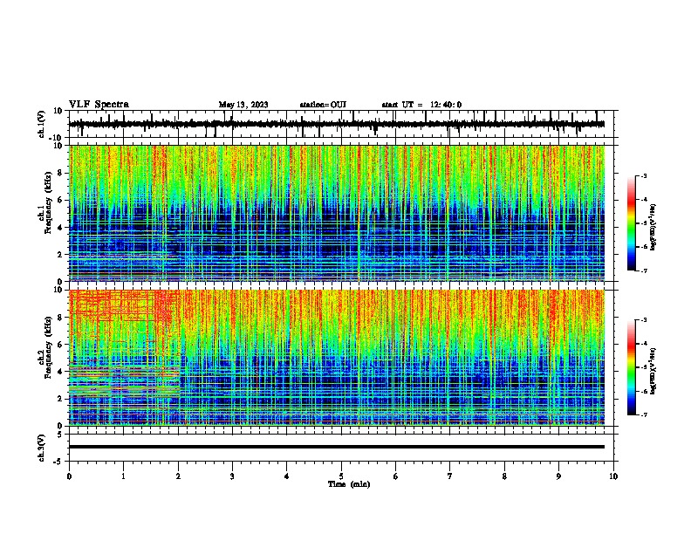Click the ch.1 spectrogram color scale bar

click(632, 223)
